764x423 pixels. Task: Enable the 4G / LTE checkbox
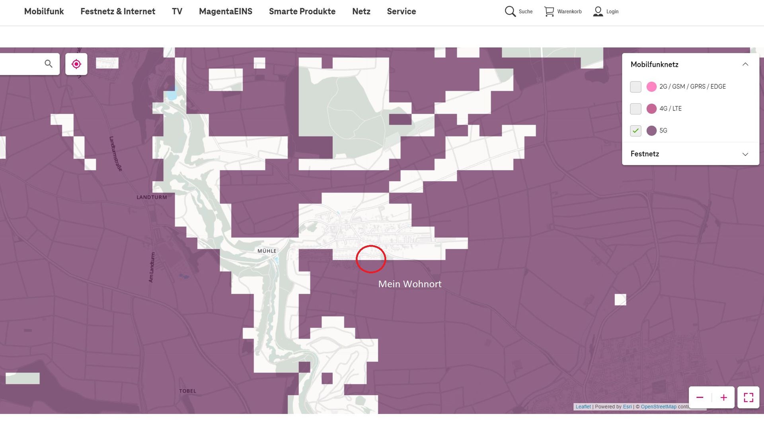(635, 109)
